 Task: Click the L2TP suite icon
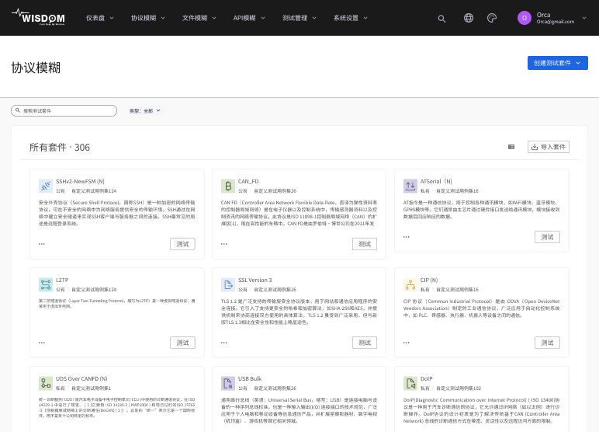pos(46,284)
